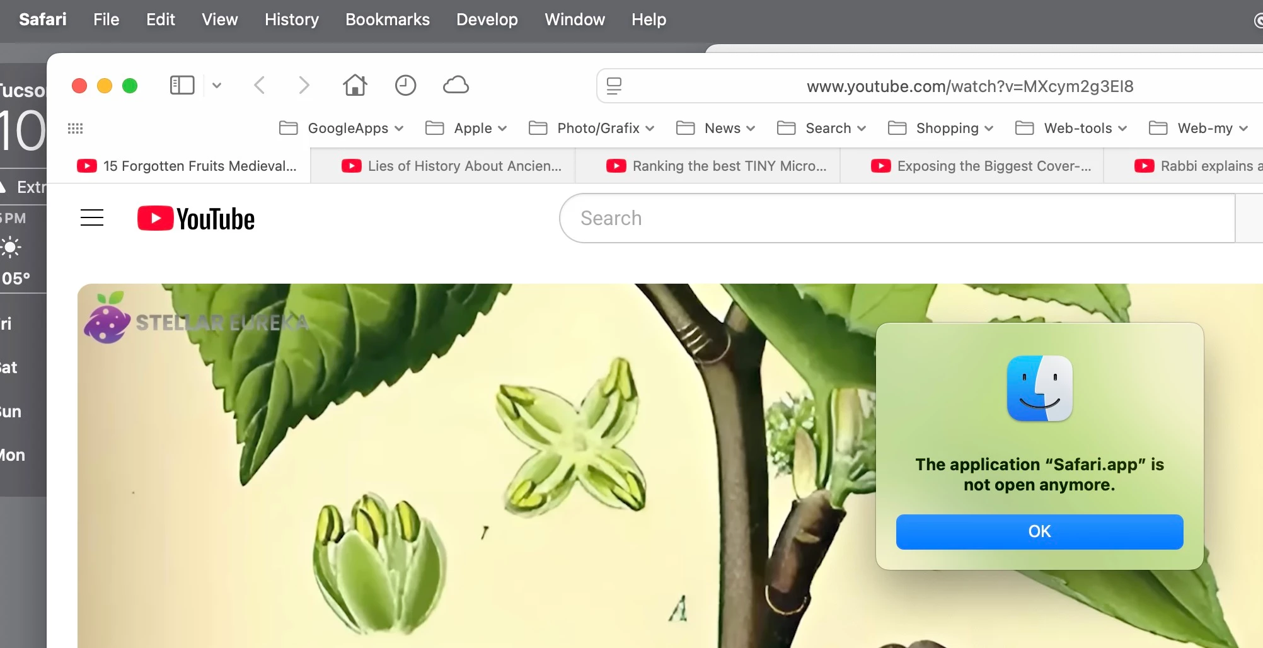Toggle the Safari sidebar button
This screenshot has height=648, width=1263.
182,85
